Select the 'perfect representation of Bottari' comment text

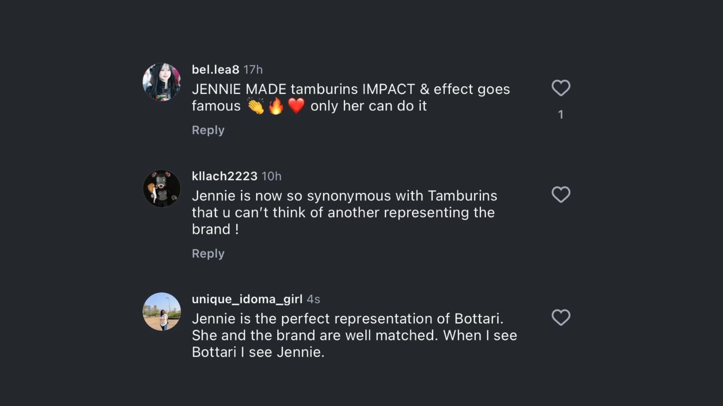click(x=354, y=335)
